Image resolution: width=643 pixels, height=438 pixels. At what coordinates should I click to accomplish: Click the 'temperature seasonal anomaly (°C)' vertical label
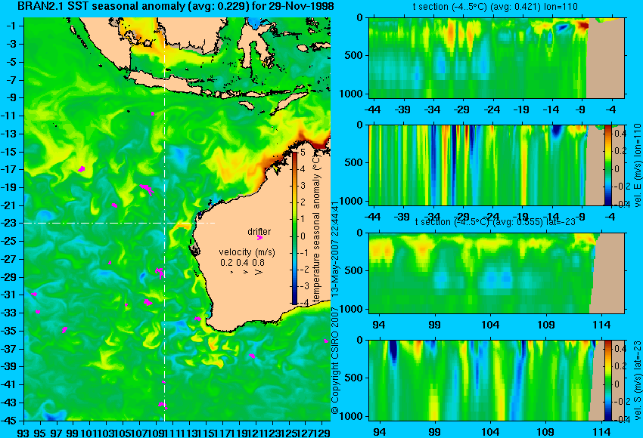[x=315, y=228]
